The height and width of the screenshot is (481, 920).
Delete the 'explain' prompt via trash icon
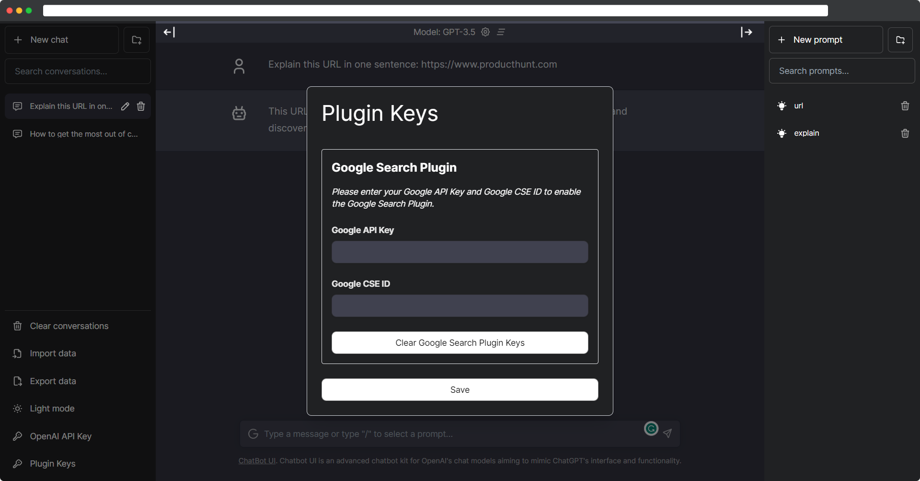pos(905,133)
